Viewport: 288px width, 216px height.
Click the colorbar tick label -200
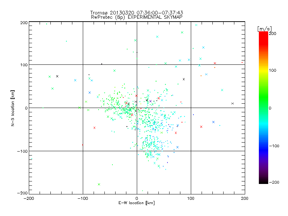(274, 182)
